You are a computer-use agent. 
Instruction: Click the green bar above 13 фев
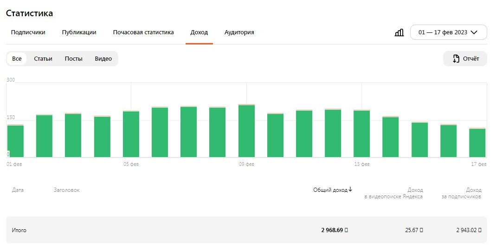point(361,133)
